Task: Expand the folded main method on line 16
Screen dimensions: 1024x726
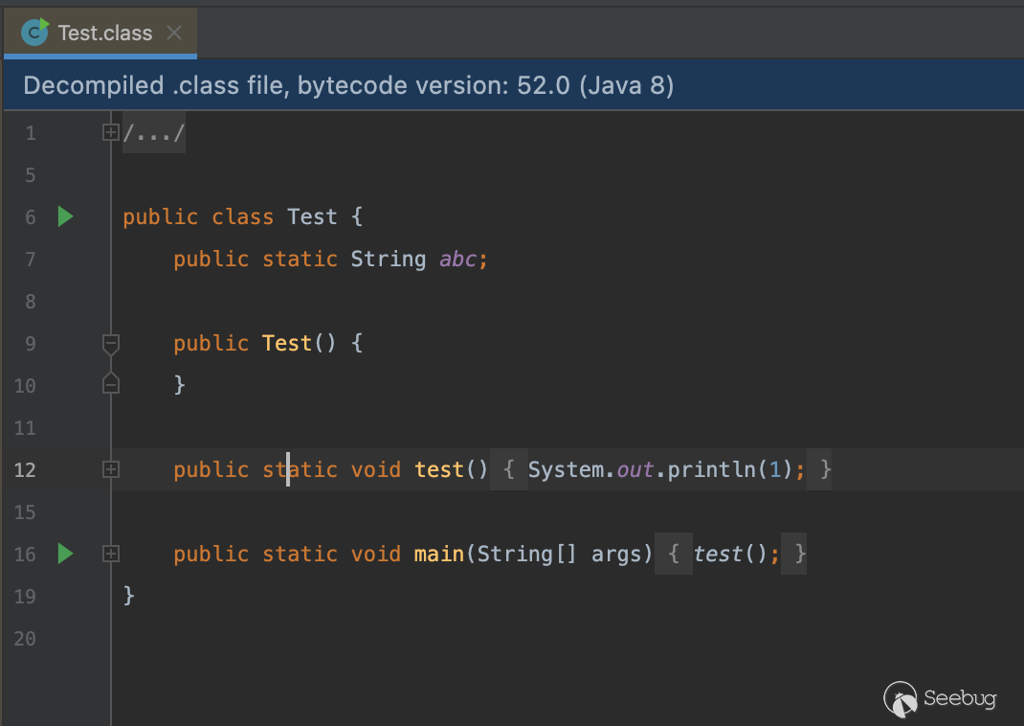Action: click(x=110, y=554)
